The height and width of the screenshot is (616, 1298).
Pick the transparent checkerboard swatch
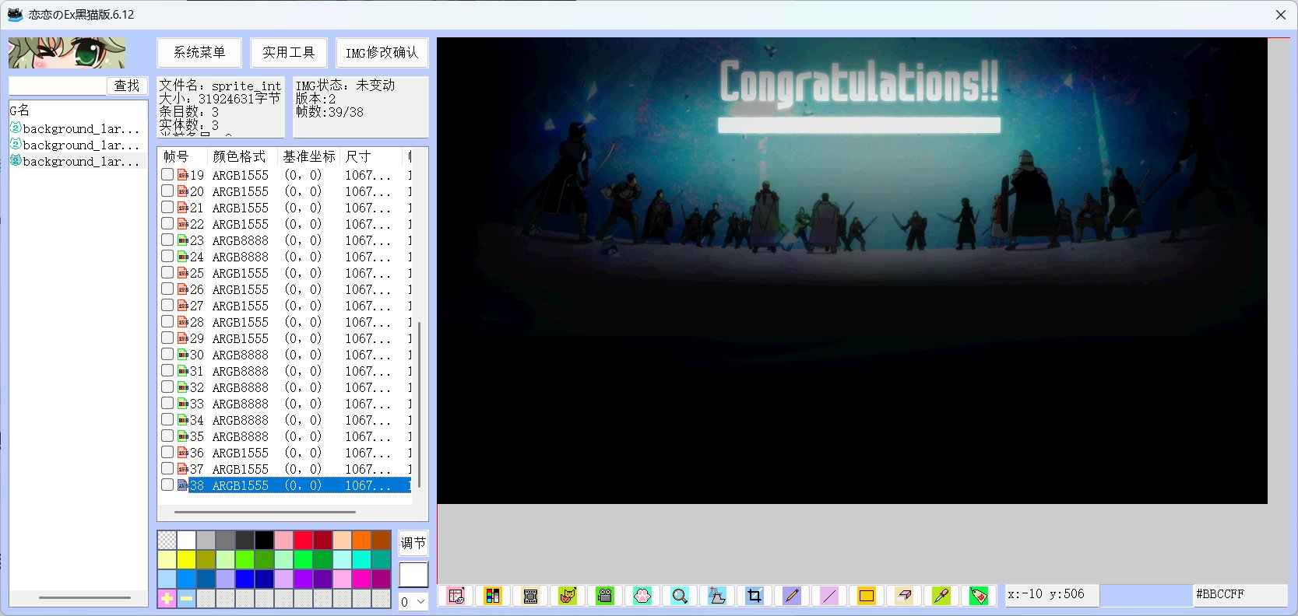tap(167, 540)
